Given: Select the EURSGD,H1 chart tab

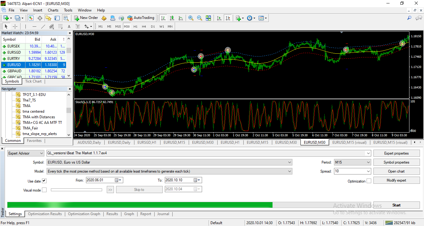Looking at the screenshot, I should tap(147, 142).
